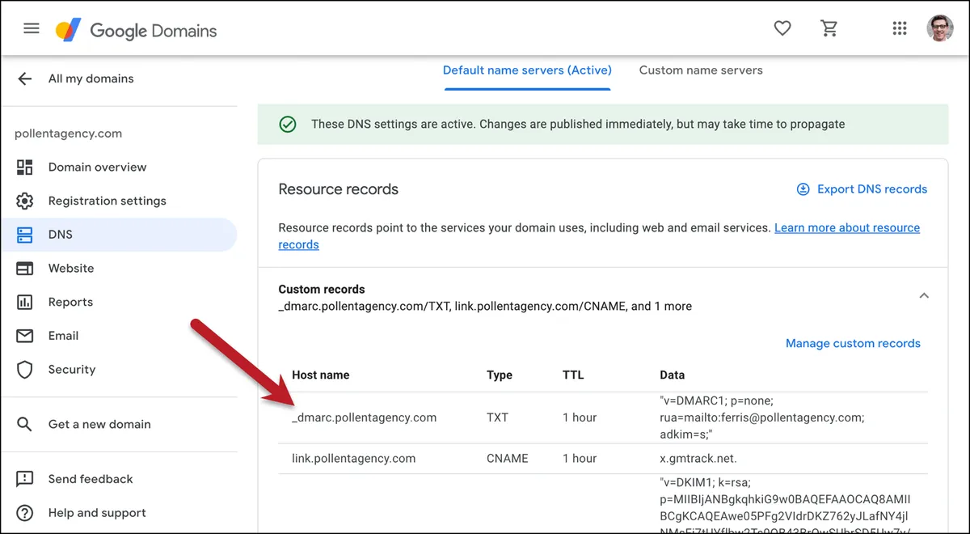Click the green DNS active checkmark icon
970x534 pixels.
coord(287,124)
